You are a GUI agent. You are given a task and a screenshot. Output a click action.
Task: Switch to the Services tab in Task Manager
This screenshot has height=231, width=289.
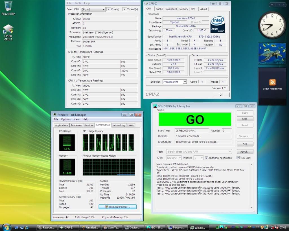pyautogui.click(x=89, y=126)
